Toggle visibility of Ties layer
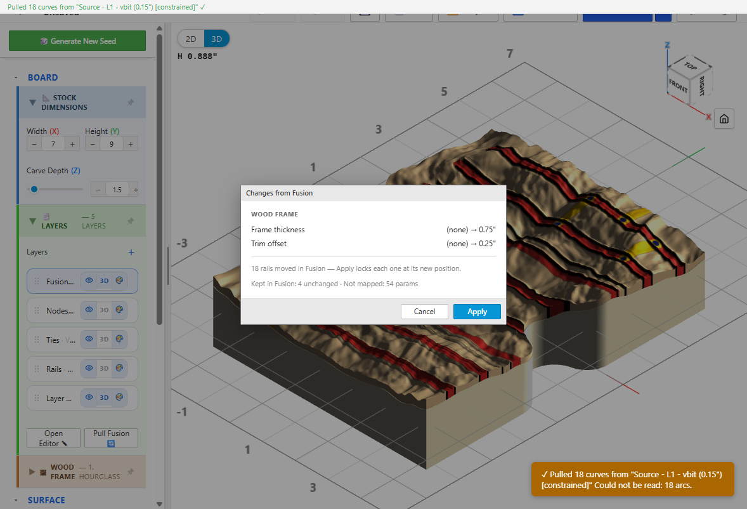747x509 pixels. [x=89, y=339]
